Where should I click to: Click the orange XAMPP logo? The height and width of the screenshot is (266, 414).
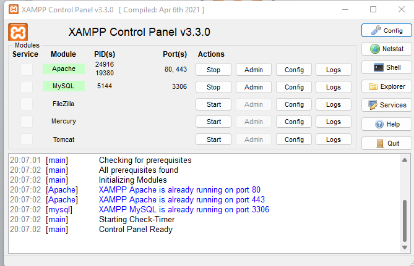coord(18,32)
